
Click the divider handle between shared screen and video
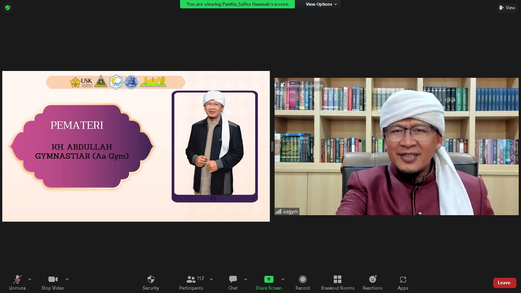point(272,146)
